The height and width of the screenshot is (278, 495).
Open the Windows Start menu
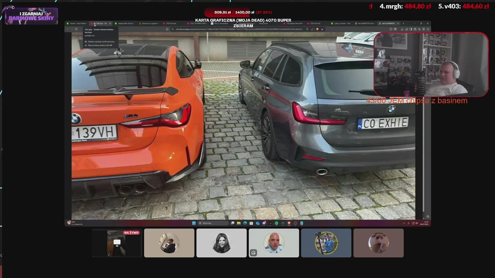194,223
